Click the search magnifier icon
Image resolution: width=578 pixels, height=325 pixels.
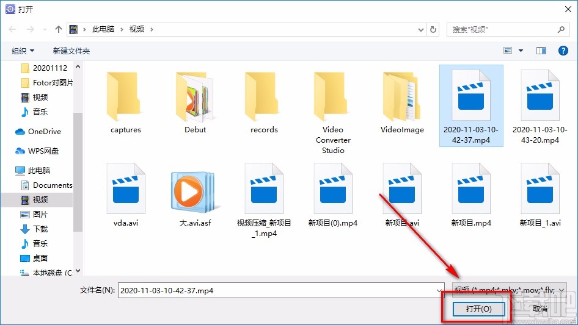point(561,29)
